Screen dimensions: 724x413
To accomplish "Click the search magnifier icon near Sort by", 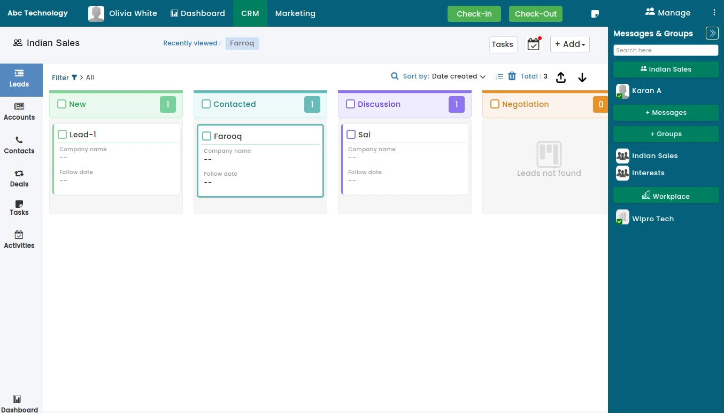I will click(395, 76).
